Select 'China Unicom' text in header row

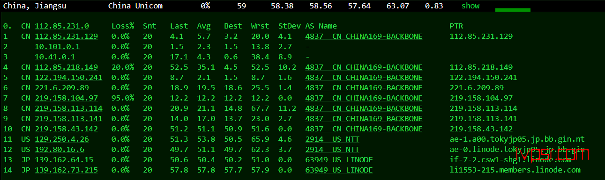coord(135,6)
